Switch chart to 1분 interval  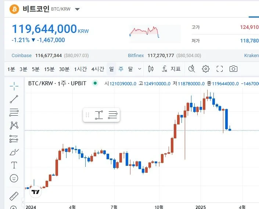pyautogui.click(x=11, y=69)
